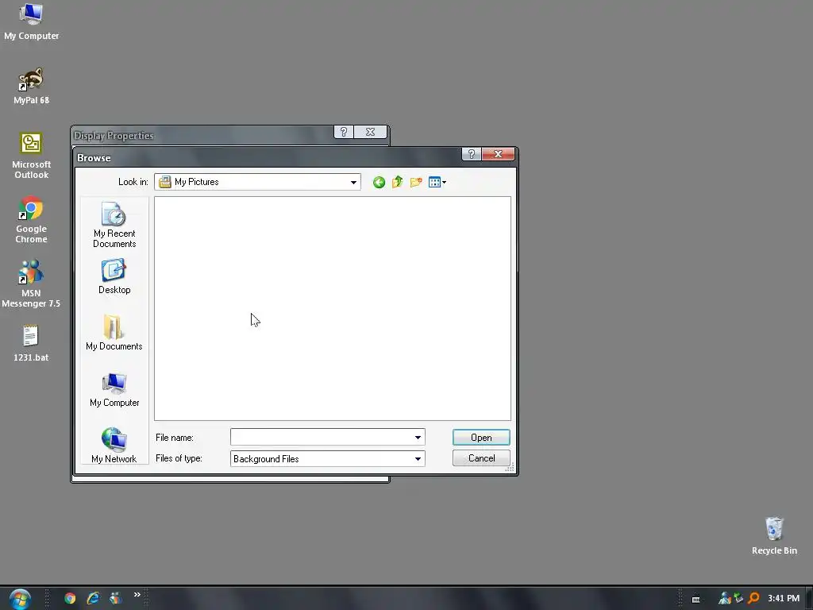Open the Start menu orb

click(x=20, y=599)
